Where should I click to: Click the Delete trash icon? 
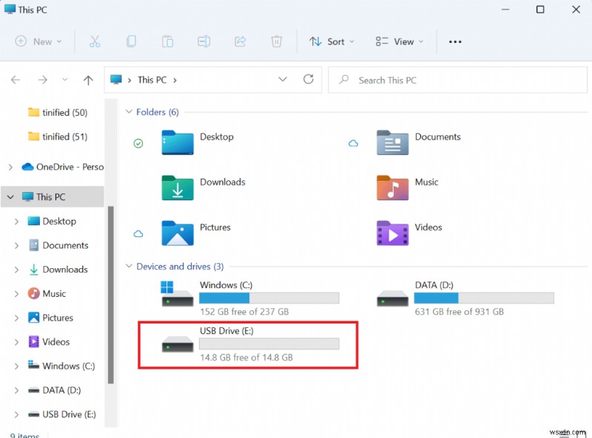276,41
